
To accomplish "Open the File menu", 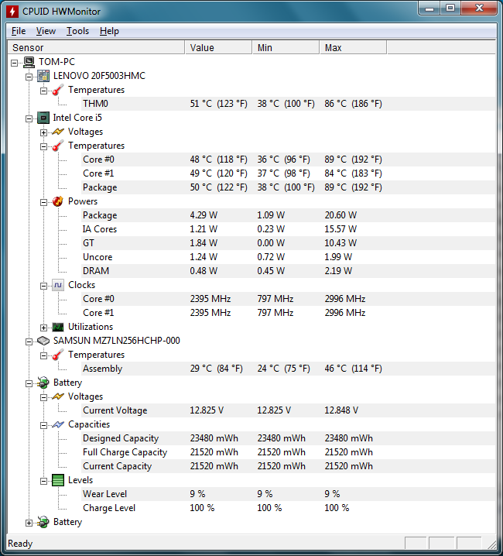I will (x=19, y=31).
